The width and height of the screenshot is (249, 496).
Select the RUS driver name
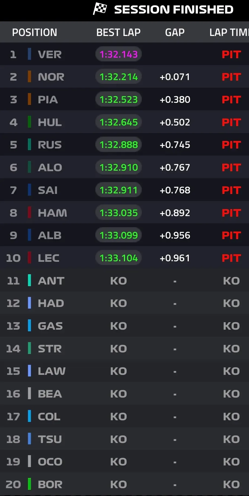click(50, 145)
